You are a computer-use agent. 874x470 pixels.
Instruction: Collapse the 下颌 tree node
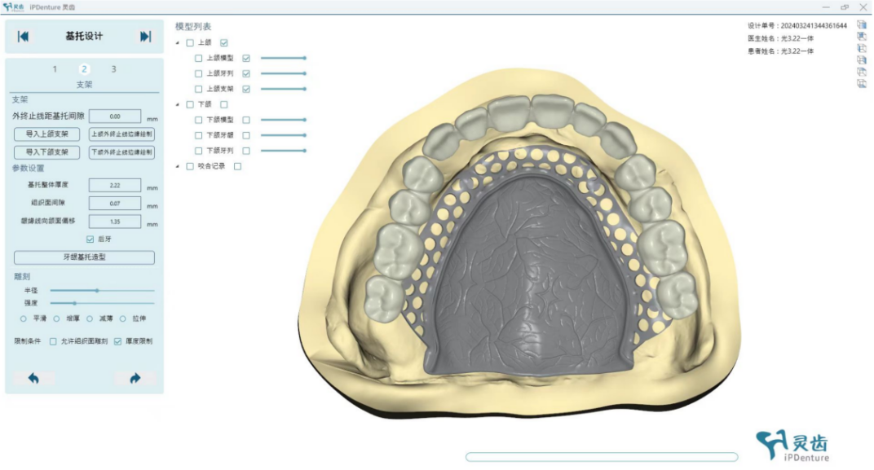179,104
